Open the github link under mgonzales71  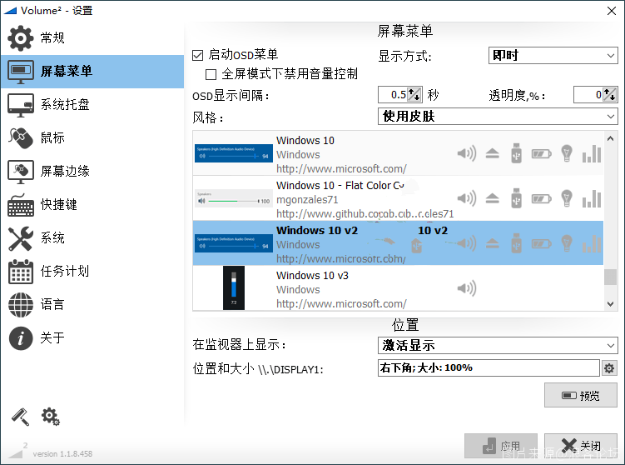click(365, 214)
